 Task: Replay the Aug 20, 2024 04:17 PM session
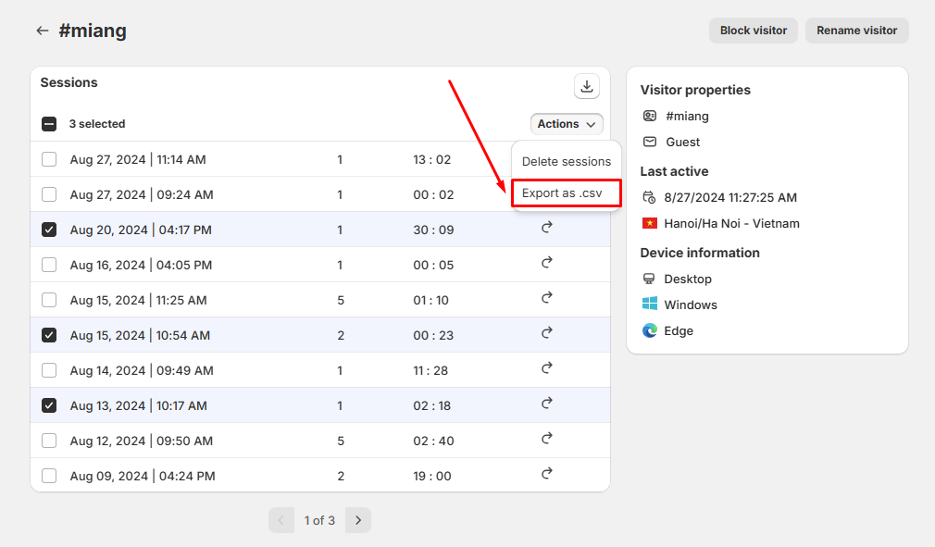(547, 228)
